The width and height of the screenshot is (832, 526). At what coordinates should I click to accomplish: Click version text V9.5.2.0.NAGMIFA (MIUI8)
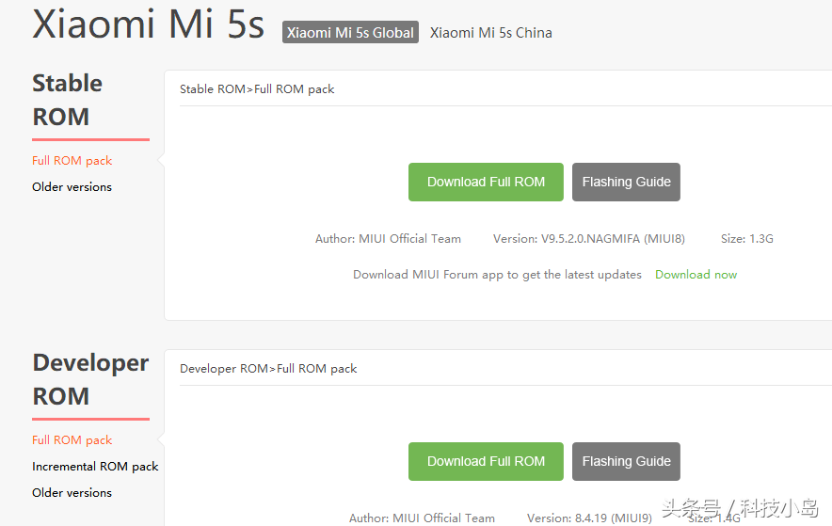point(589,239)
